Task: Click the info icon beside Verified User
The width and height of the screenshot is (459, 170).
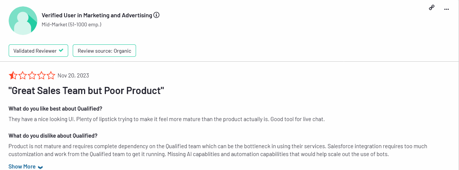Action: pyautogui.click(x=157, y=15)
